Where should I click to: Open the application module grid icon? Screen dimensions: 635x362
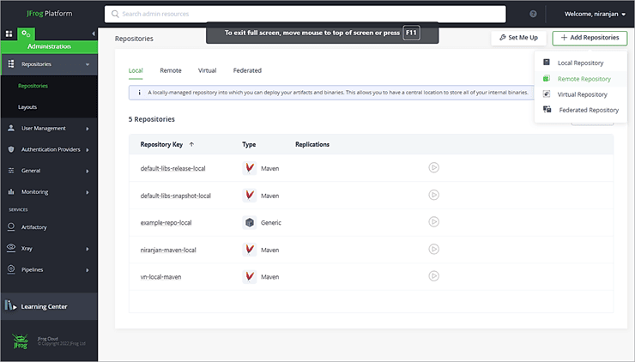tap(9, 33)
